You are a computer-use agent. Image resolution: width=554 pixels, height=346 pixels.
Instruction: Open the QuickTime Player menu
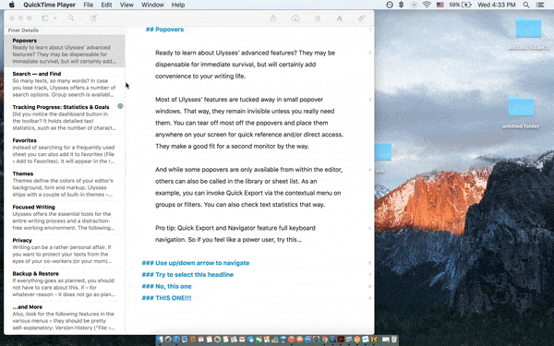pos(50,5)
